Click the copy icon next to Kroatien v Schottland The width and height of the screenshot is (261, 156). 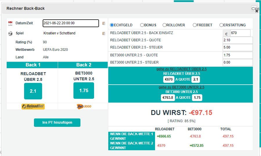(x=104, y=34)
